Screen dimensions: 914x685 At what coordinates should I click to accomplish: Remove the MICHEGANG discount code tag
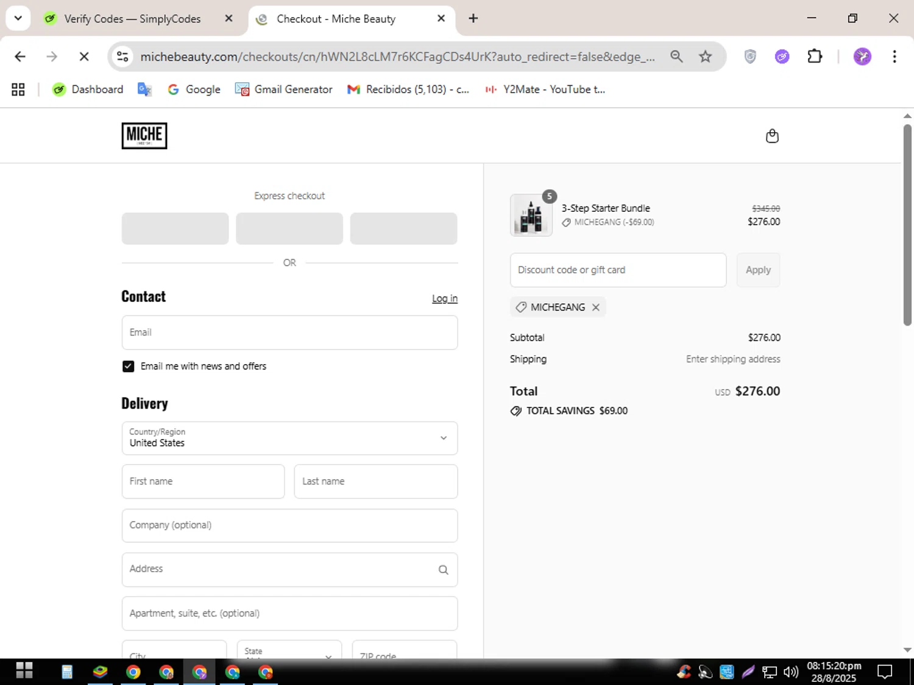coord(596,307)
